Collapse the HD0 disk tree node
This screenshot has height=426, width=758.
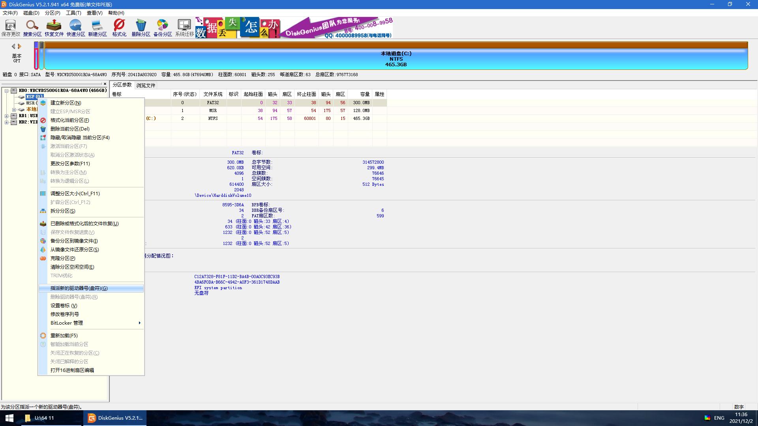7,91
